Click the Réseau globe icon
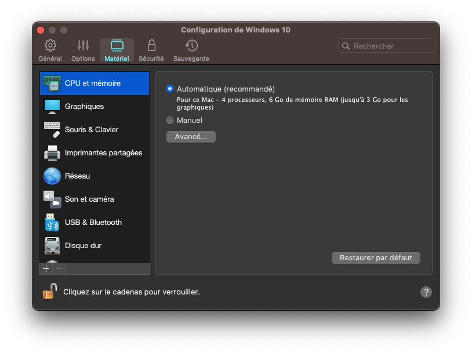 (52, 176)
